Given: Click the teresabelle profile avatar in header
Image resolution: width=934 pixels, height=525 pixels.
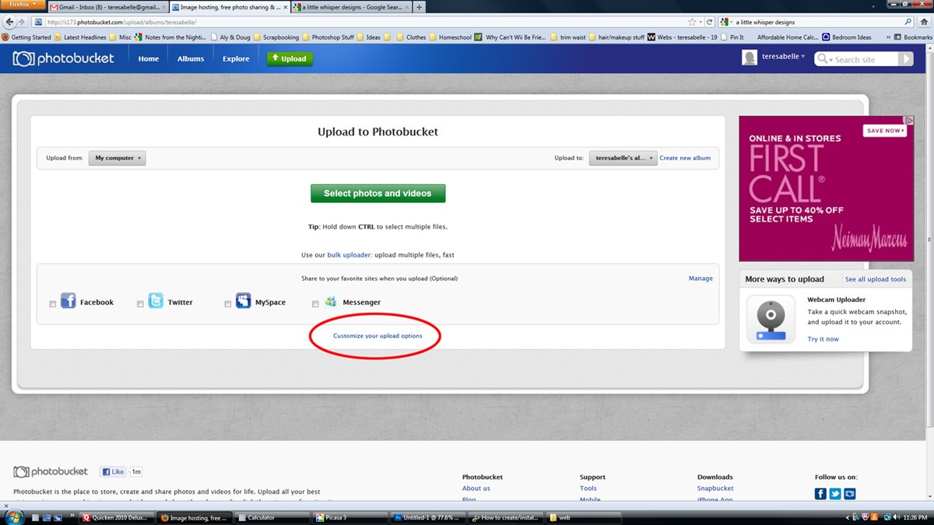Looking at the screenshot, I should tap(749, 58).
